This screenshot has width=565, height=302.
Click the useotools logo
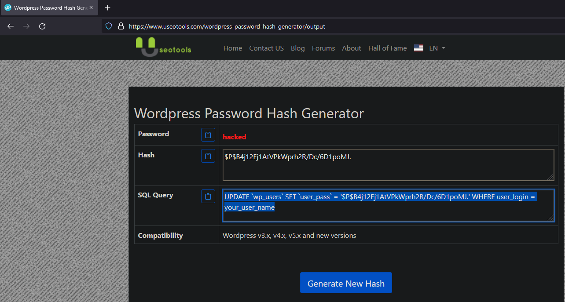(163, 47)
